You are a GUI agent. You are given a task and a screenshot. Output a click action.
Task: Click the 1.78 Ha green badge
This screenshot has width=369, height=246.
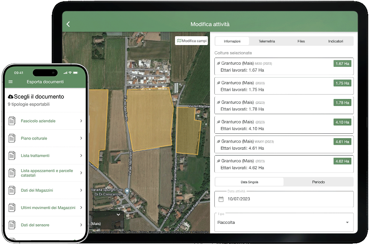pos(342,103)
